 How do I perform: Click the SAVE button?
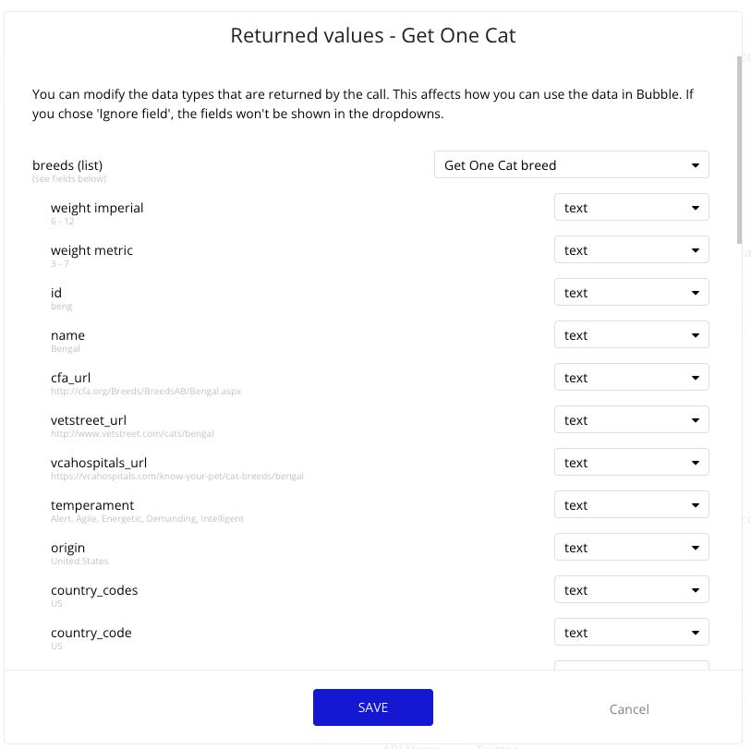point(372,707)
